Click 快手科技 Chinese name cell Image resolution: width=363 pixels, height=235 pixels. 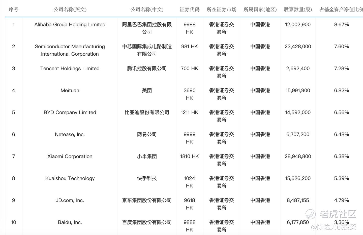pyautogui.click(x=147, y=178)
